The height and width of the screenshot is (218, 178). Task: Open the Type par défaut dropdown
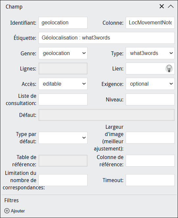pyautogui.click(x=63, y=138)
